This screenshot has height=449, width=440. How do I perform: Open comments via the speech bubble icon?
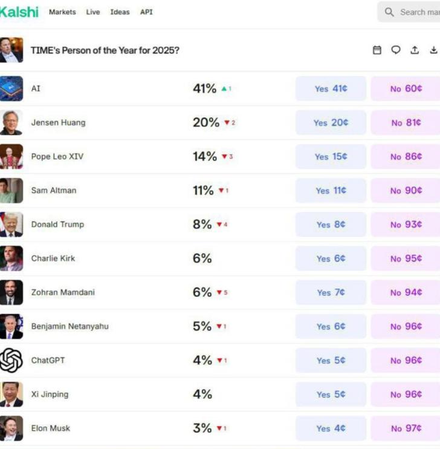point(396,50)
